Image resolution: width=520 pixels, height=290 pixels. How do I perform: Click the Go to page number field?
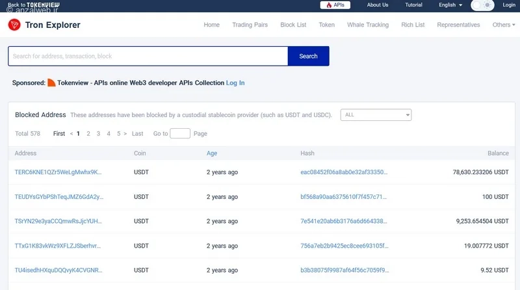pos(180,133)
